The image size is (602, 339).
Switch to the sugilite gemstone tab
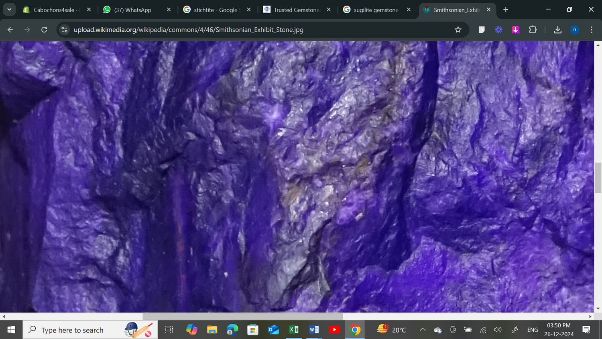(x=376, y=10)
